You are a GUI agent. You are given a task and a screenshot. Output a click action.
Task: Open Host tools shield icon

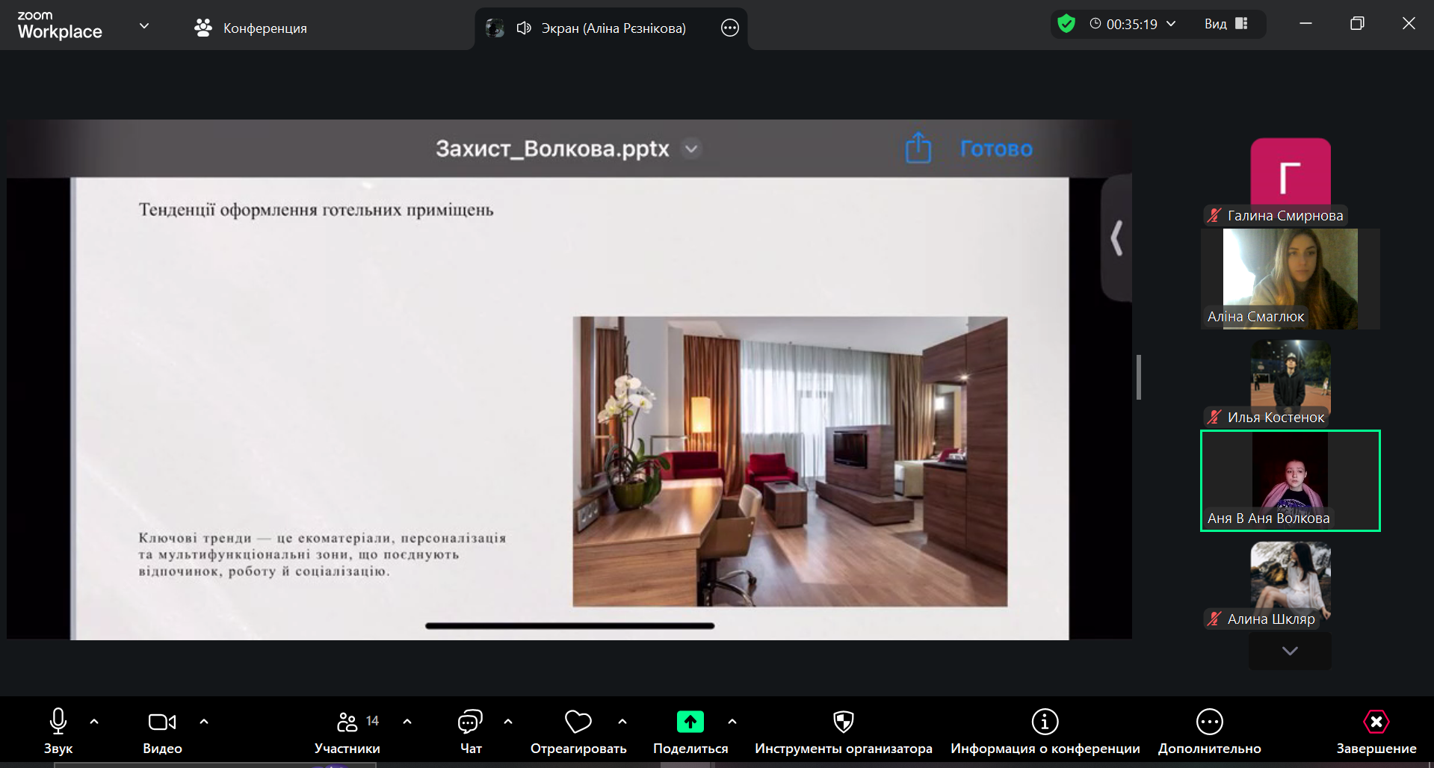point(843,722)
